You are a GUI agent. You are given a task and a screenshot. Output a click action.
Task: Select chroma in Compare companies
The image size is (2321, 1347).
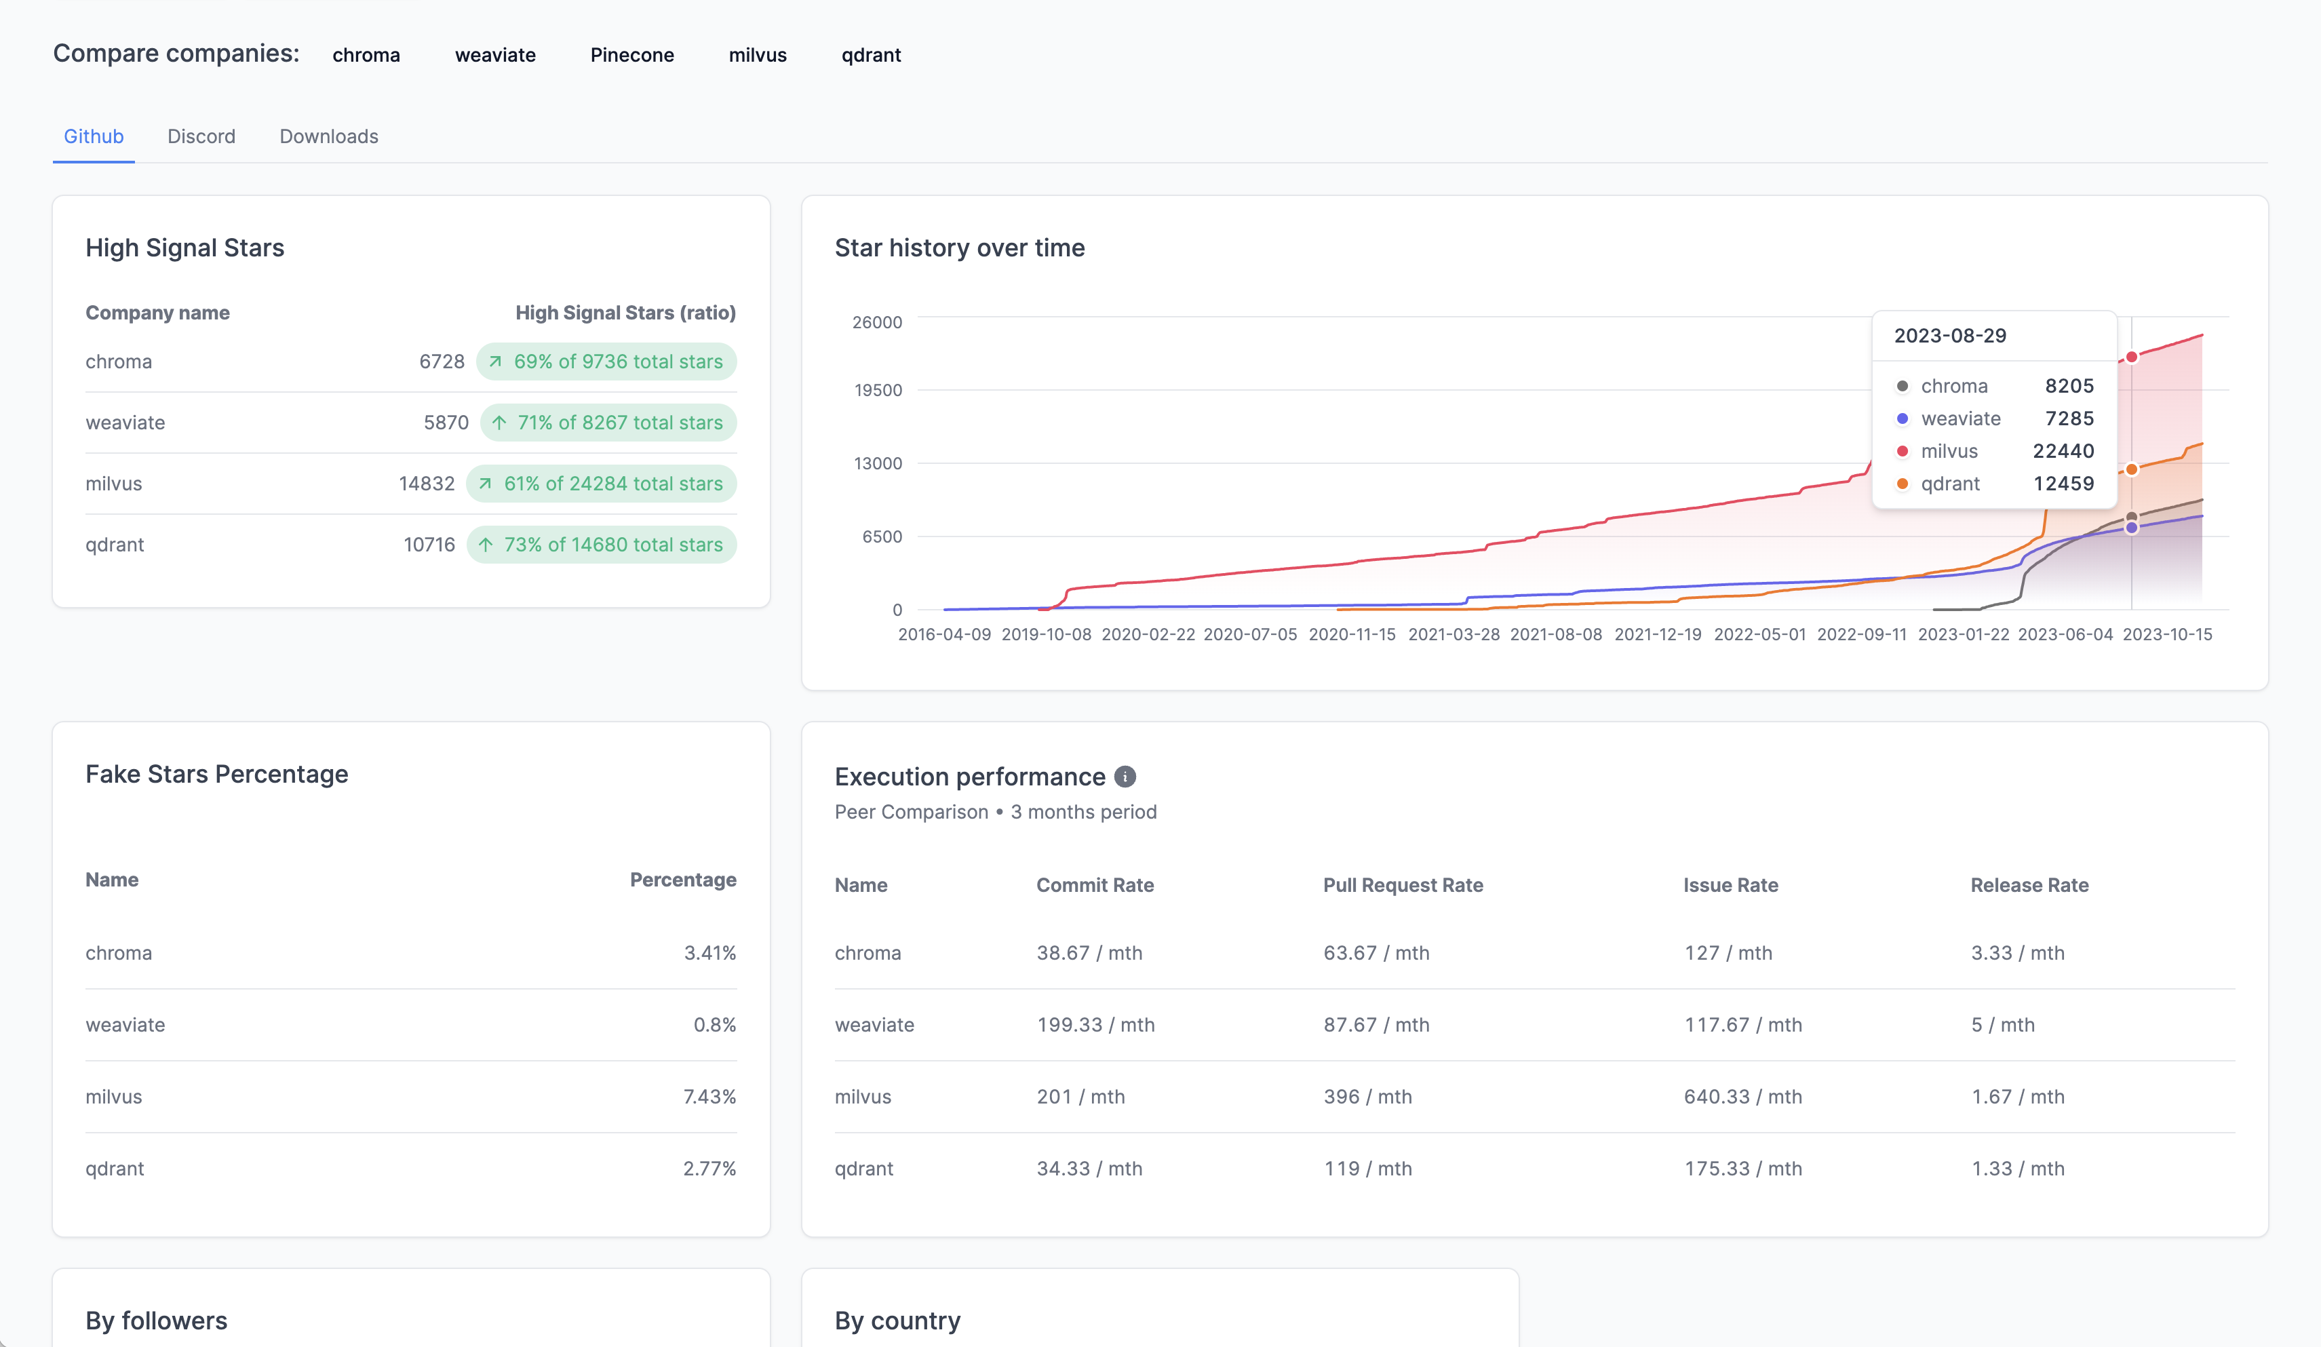point(366,55)
